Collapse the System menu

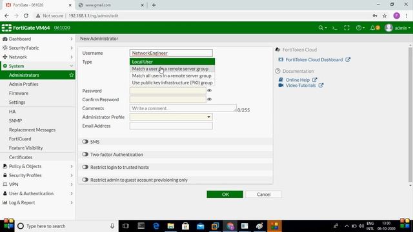pyautogui.click(x=37, y=66)
